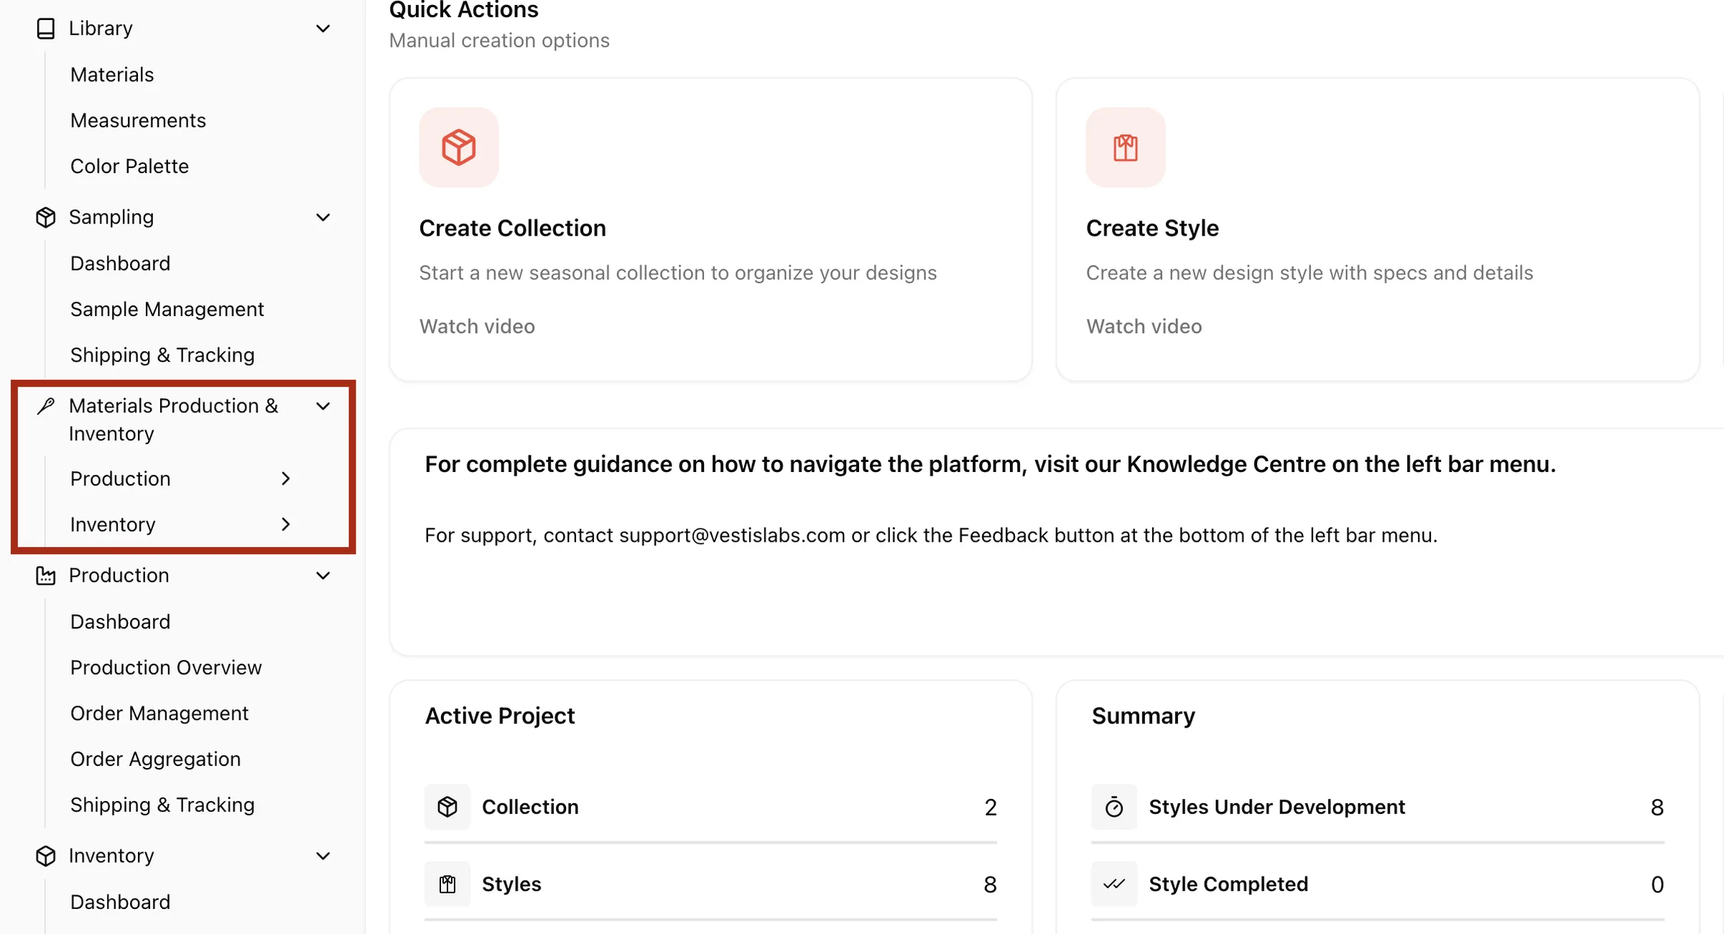Click the Collection row icon in Active Project
Viewport: 1724px width, 934px height.
pyautogui.click(x=448, y=807)
